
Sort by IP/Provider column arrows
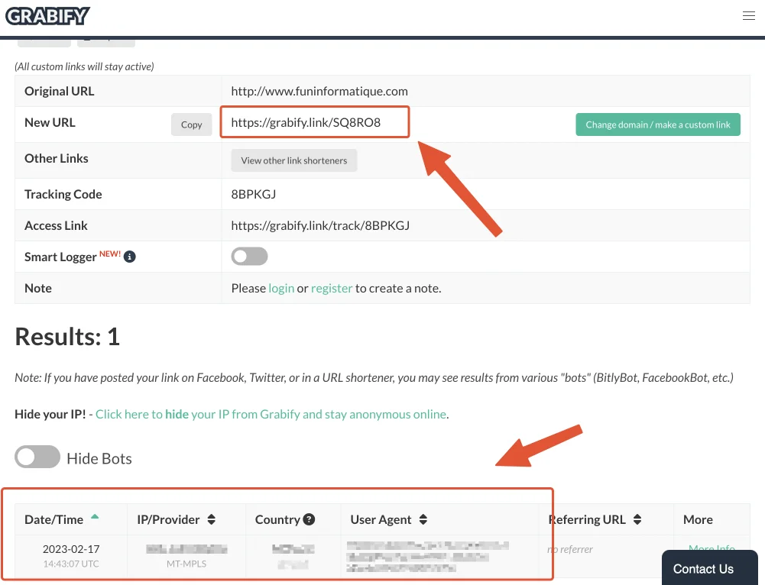pos(211,519)
